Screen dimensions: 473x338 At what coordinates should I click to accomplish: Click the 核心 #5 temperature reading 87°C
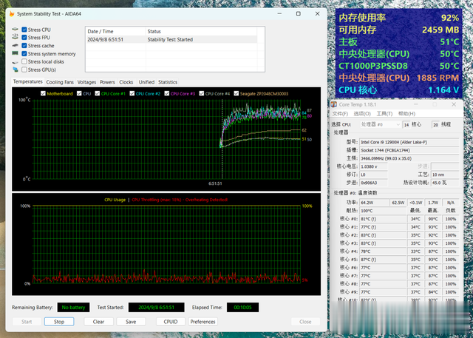(x=383, y=260)
